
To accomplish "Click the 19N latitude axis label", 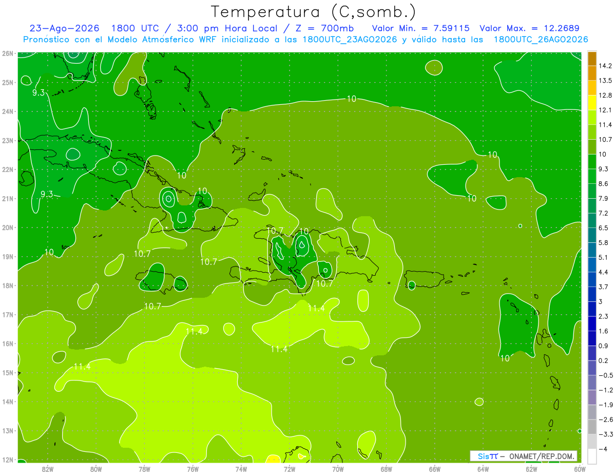I will [x=8, y=256].
